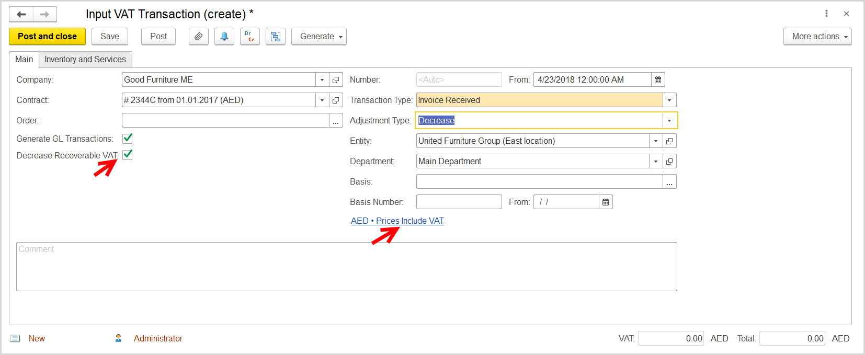Close the Input VAT Transaction form
Viewport: 865px width, 355px height.
coord(846,14)
